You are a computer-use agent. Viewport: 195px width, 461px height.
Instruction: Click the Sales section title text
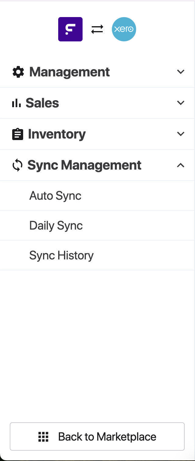(x=42, y=103)
